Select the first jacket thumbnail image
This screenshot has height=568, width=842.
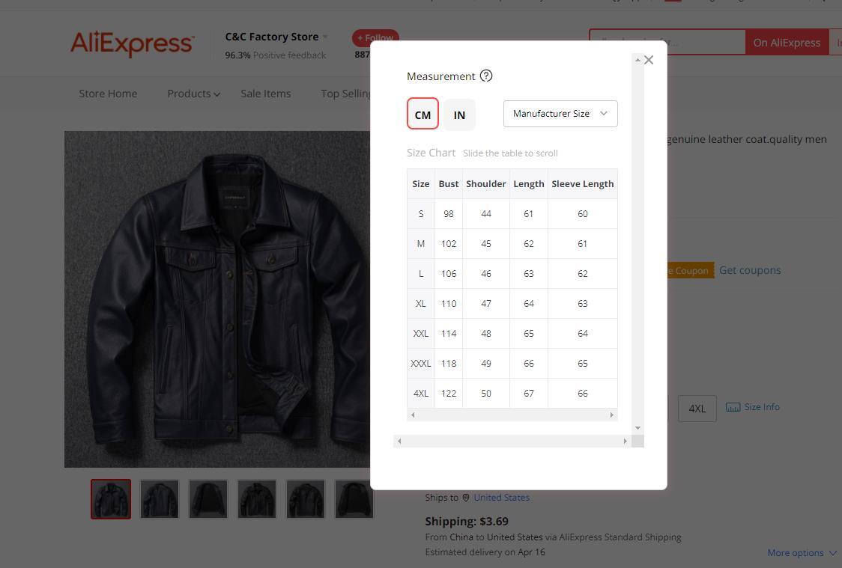(x=111, y=499)
